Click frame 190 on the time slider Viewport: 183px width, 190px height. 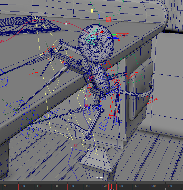point(166,186)
